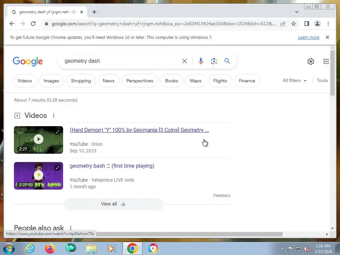Click the vertical scrollbar thumb
Image resolution: width=340 pixels, height=255 pixels.
pos(332,73)
